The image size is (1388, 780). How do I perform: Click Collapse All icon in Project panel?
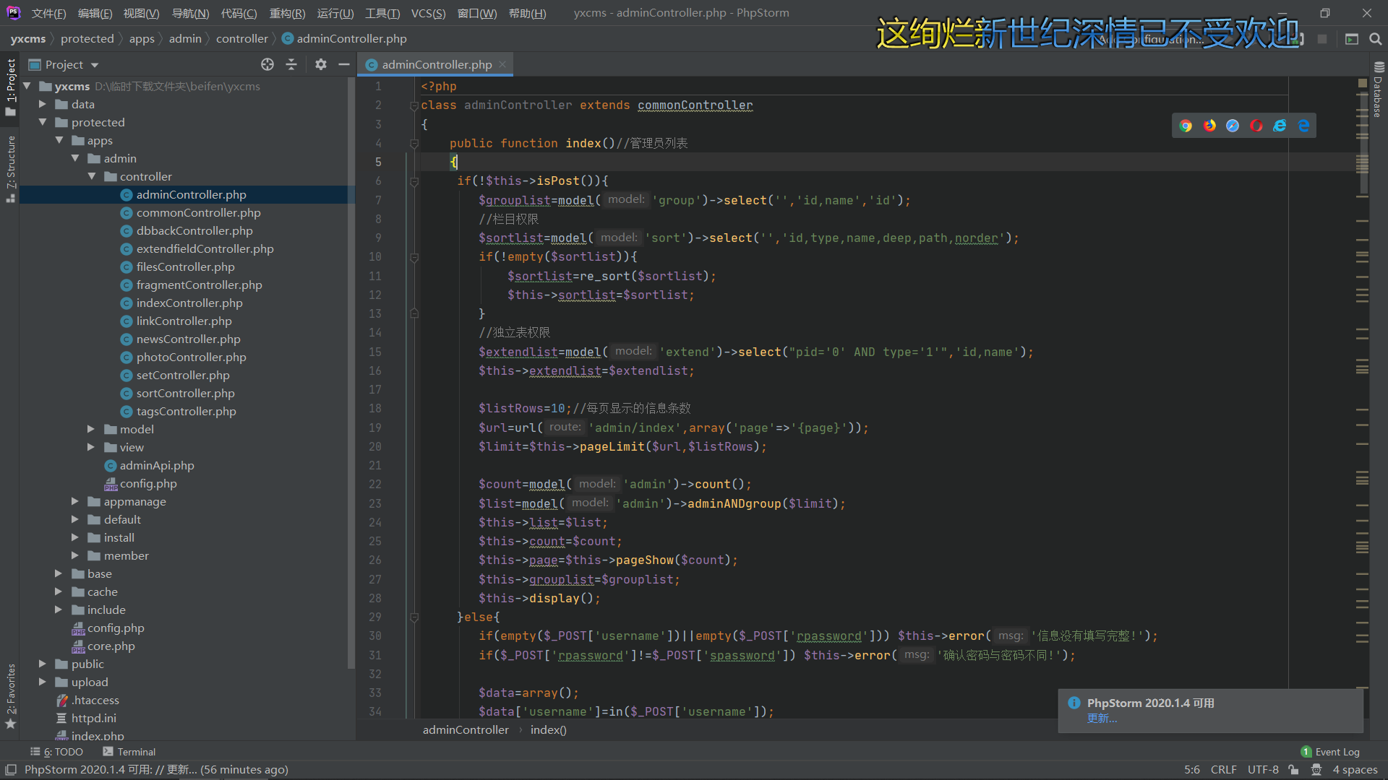[x=291, y=65]
